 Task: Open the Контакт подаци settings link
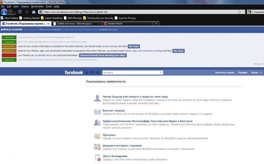pyautogui.click(x=114, y=110)
